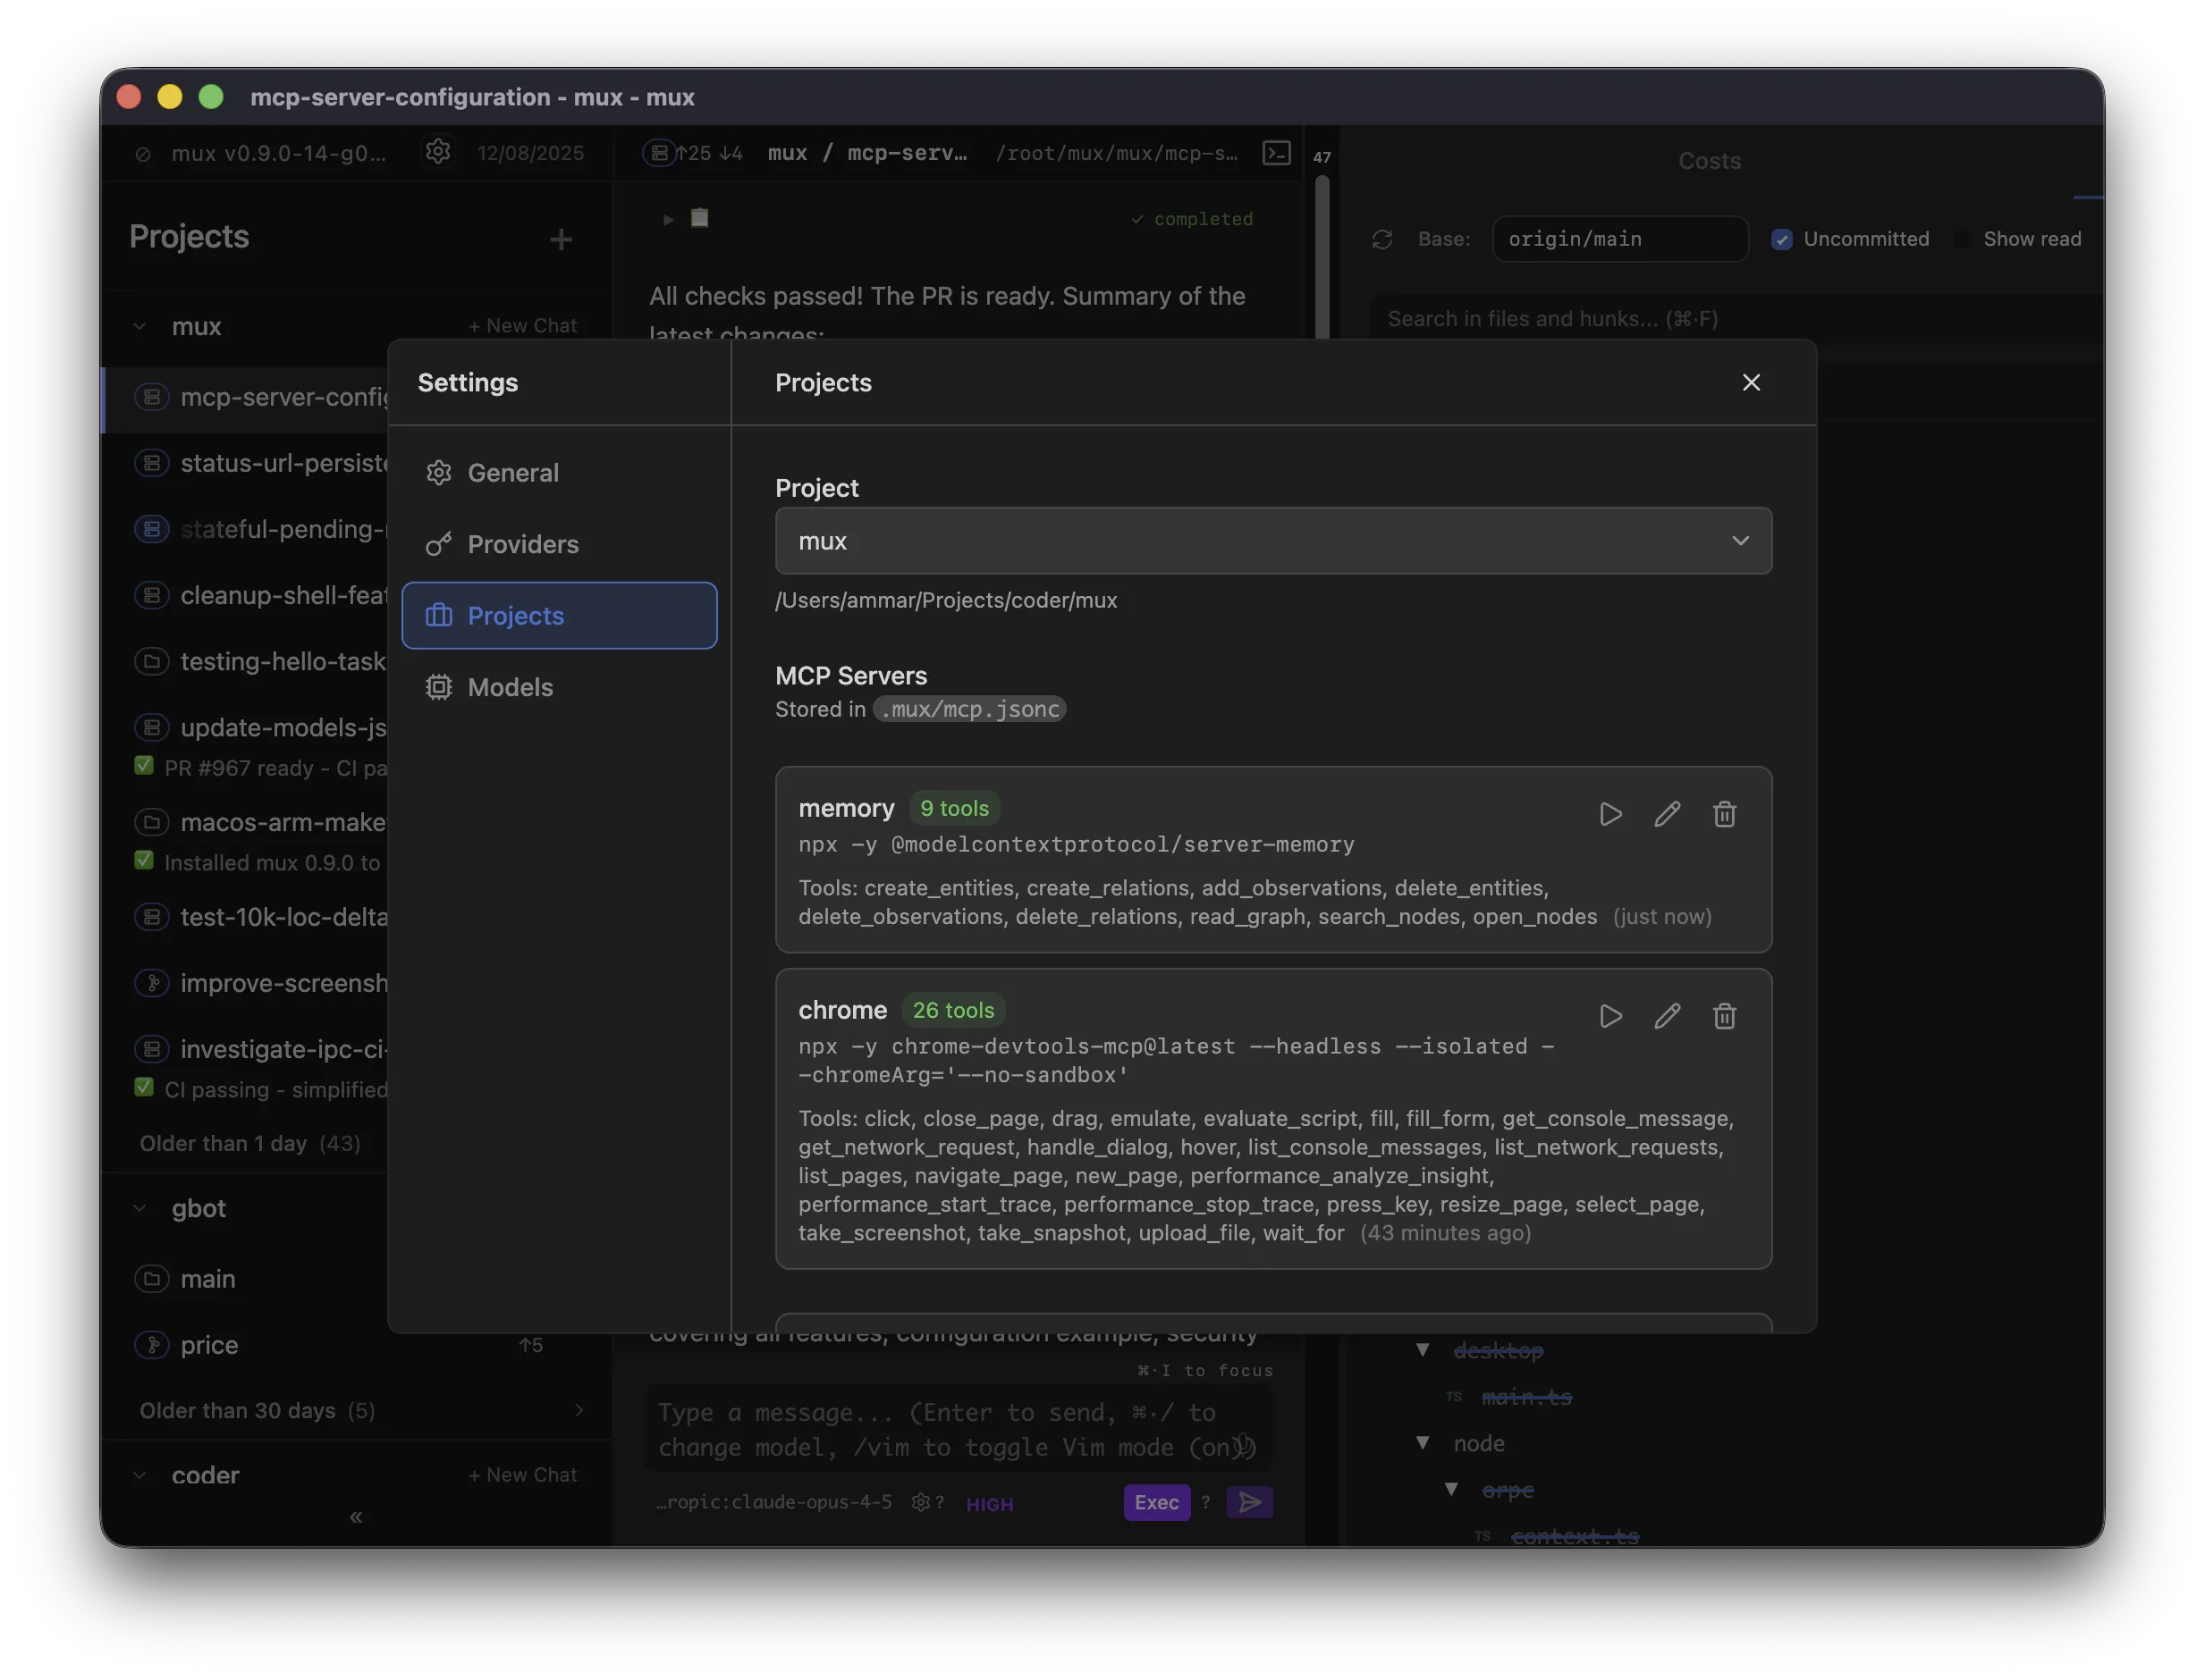Create a new project with the plus icon

point(562,239)
